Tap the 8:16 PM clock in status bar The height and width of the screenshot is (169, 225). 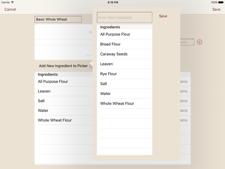point(113,2)
